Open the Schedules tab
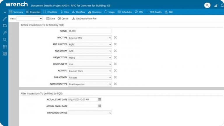The width and height of the screenshot is (224, 126). pos(125,12)
